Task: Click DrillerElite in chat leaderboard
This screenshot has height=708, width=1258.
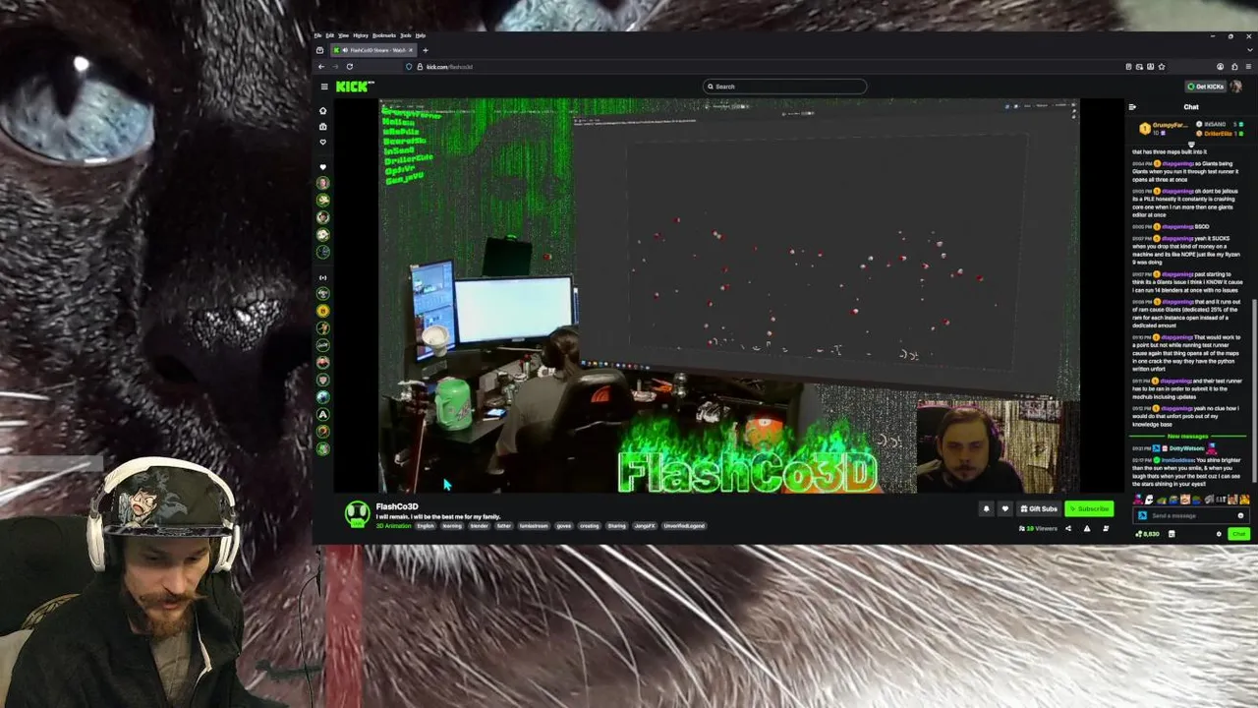Action: click(1219, 133)
